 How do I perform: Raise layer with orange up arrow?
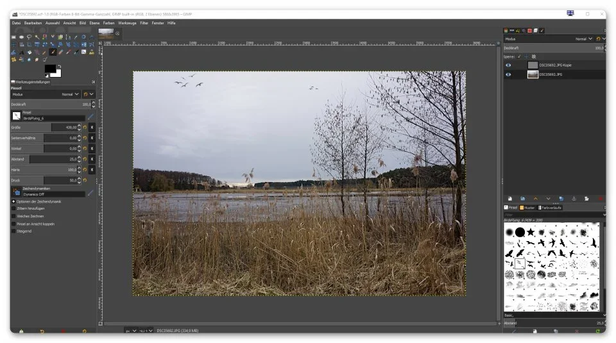(x=535, y=199)
